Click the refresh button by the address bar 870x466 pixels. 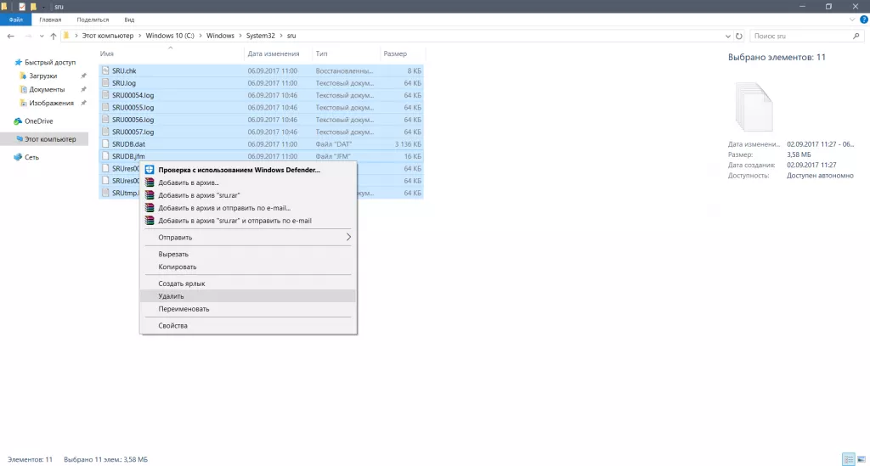pyautogui.click(x=738, y=36)
